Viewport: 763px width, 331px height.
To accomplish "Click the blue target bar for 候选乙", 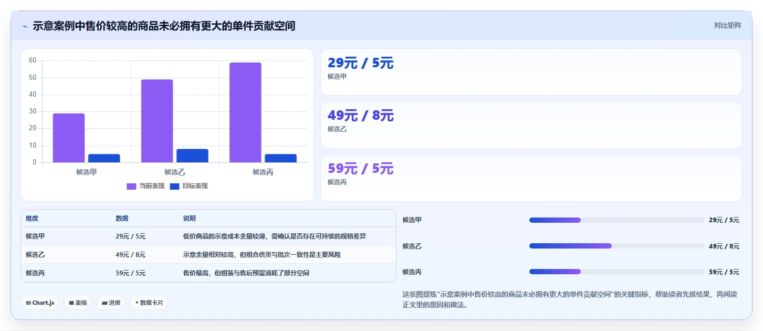I will pos(192,156).
